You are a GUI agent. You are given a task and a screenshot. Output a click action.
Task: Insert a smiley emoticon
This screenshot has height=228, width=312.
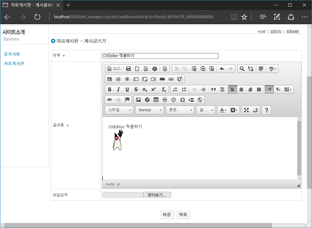pyautogui.click(x=174, y=100)
